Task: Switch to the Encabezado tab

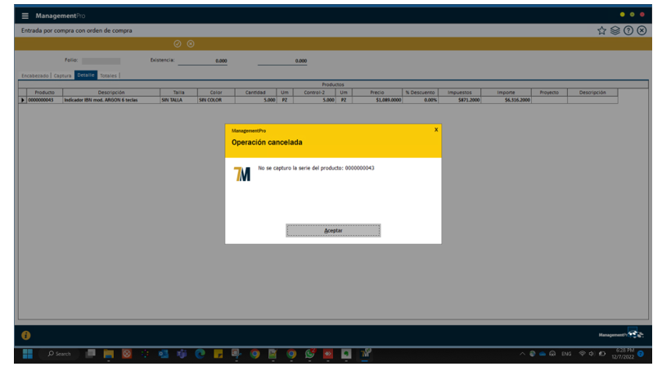Action: pos(35,75)
